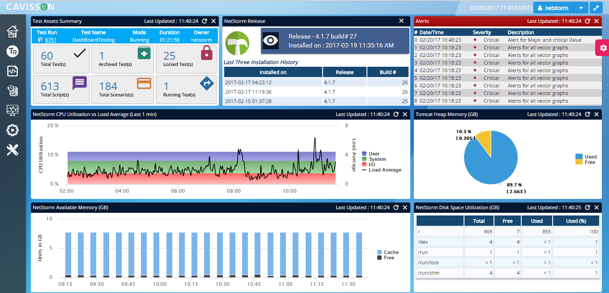Screen dimensions: 609x293
Task: Open the tools wrench sidebar icon
Action: click(13, 150)
